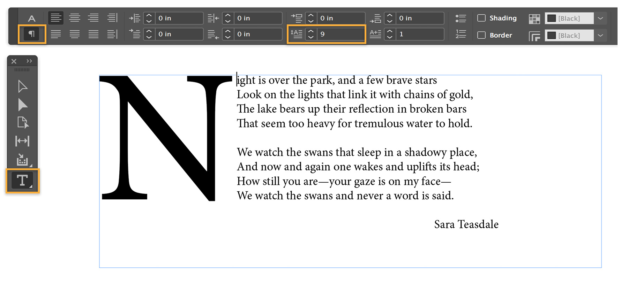Apply Justify with last line aligned center

point(75,34)
